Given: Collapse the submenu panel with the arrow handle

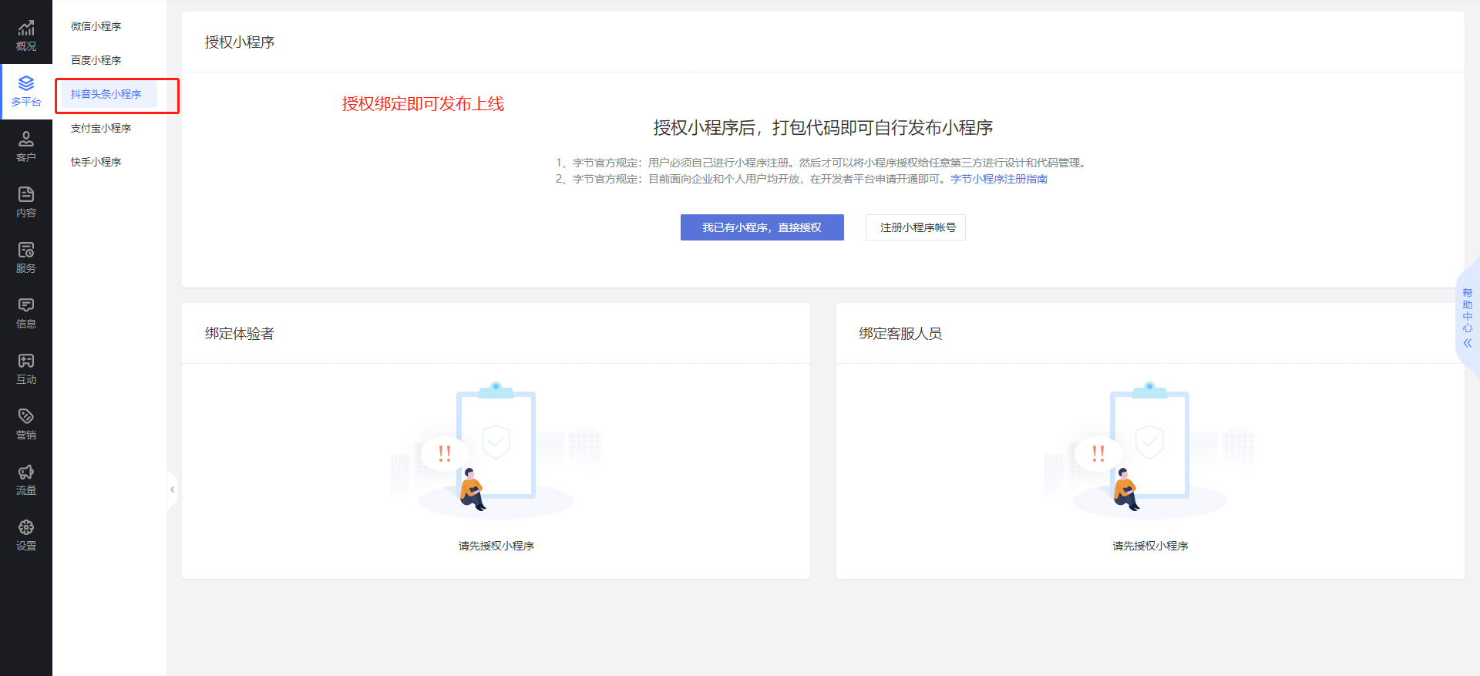Looking at the screenshot, I should click(x=172, y=489).
